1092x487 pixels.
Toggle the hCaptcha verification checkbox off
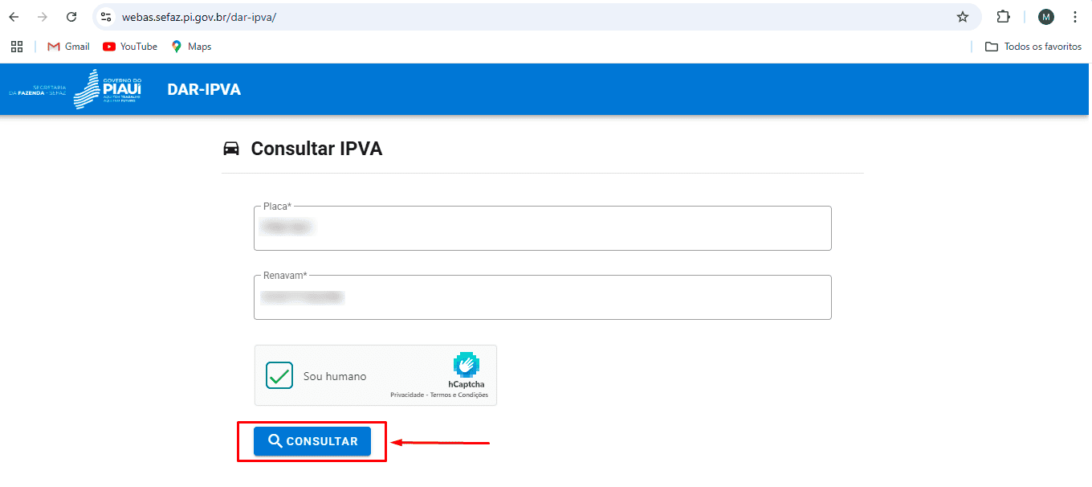[279, 374]
